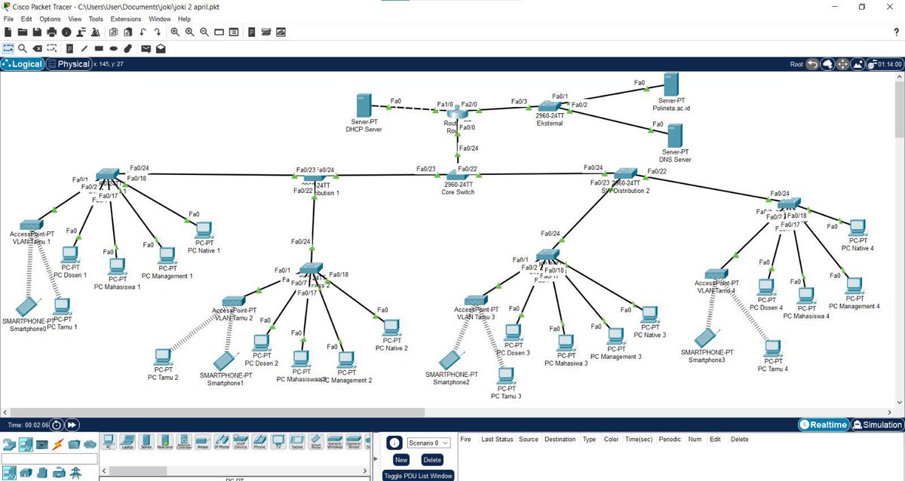Click Delete scenario button
This screenshot has height=481, width=905.
pyautogui.click(x=432, y=459)
